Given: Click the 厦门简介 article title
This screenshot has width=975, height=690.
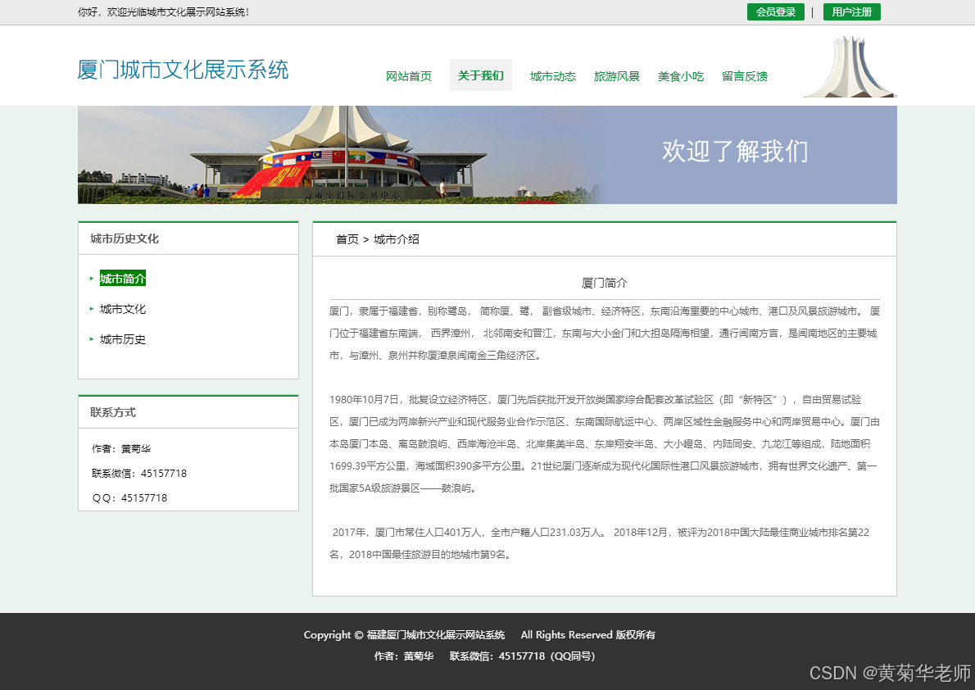Looking at the screenshot, I should point(605,283).
